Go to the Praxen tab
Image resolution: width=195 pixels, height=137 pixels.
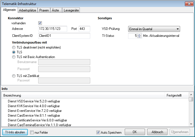pyautogui.click(x=44, y=10)
